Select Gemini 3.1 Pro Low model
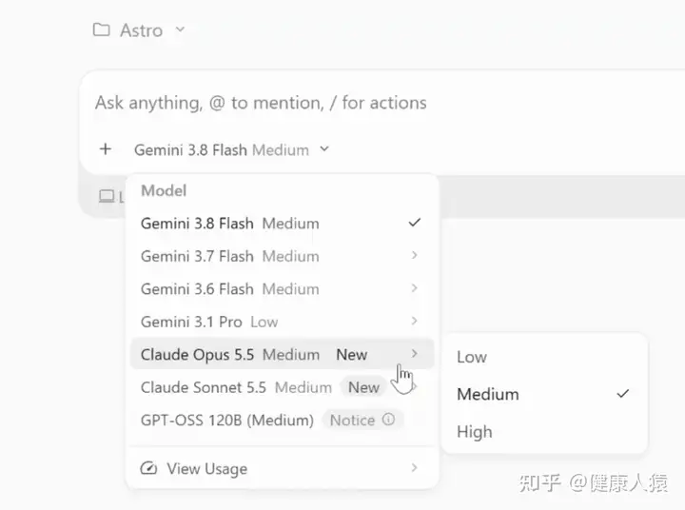 [282, 322]
